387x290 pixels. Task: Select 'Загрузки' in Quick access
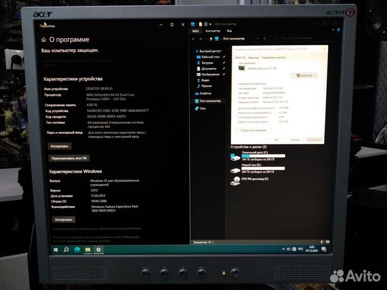click(x=207, y=62)
